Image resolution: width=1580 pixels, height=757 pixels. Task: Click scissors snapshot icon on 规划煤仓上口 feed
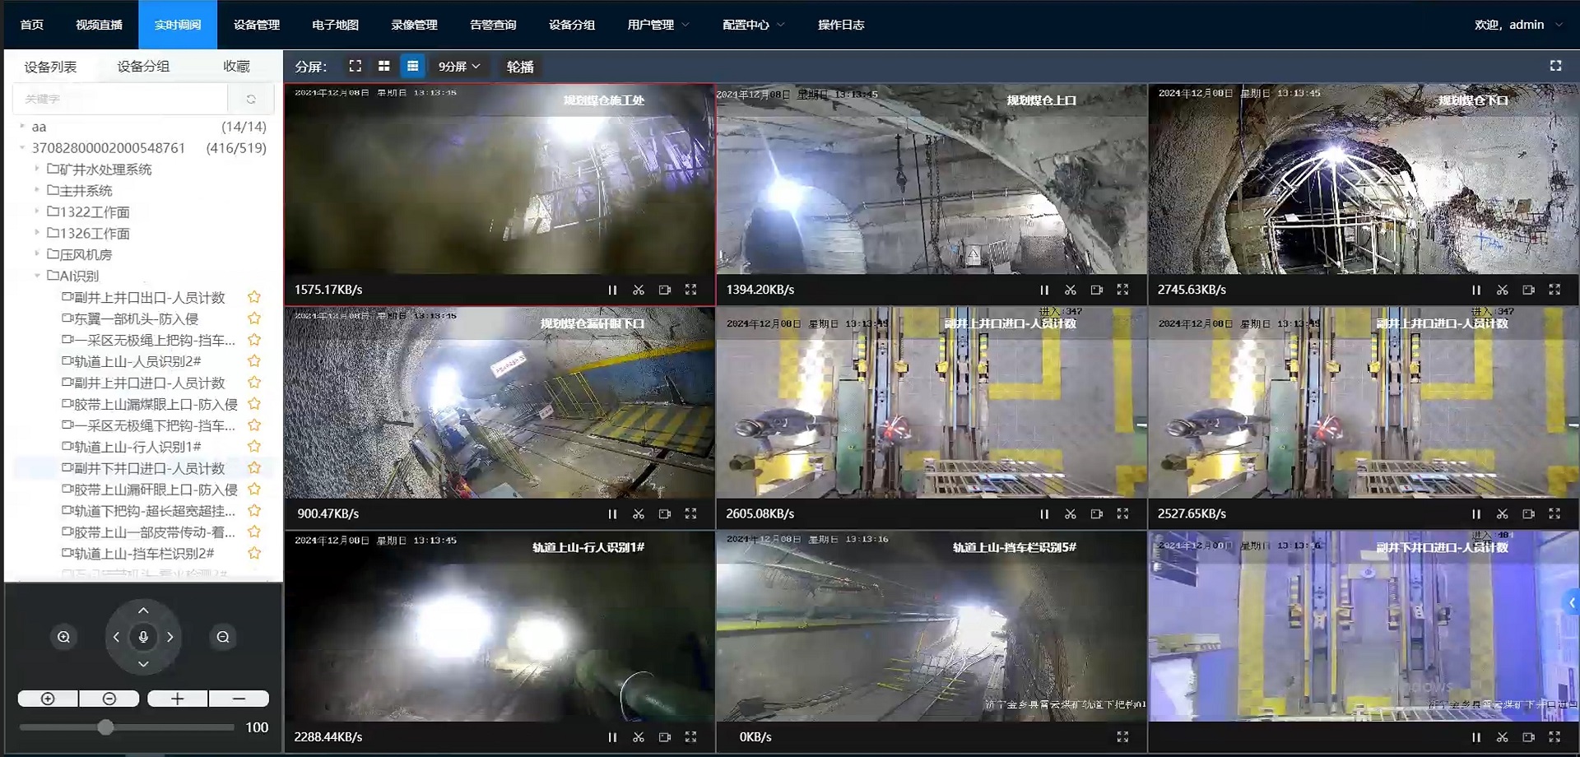click(1070, 290)
